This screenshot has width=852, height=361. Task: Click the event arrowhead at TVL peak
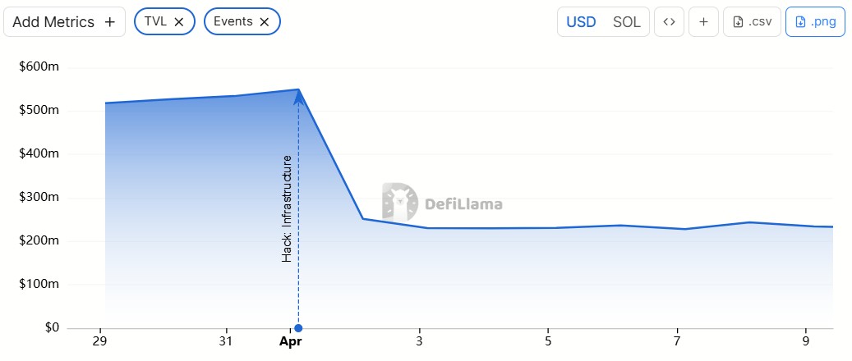pyautogui.click(x=298, y=97)
